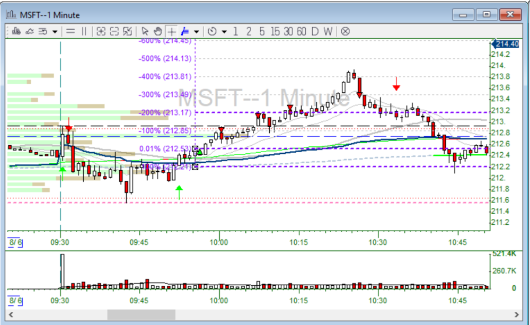This screenshot has height=325, width=530.
Task: Click the horizontal lines toolbar icon
Action: point(70,31)
